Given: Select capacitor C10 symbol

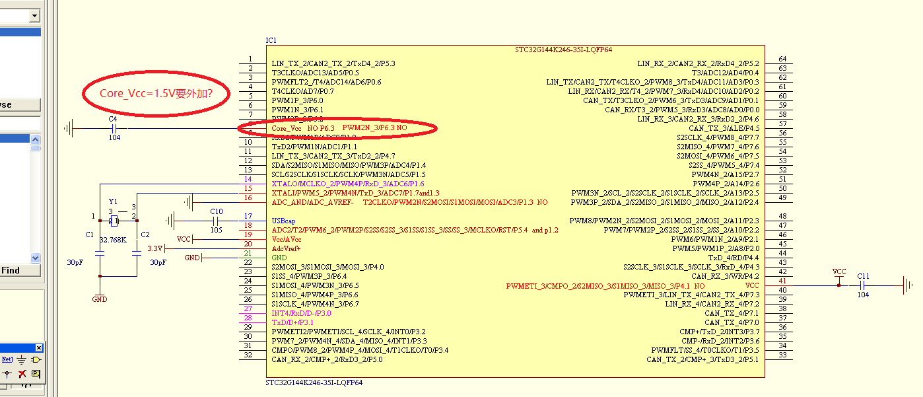Looking at the screenshot, I should click(x=216, y=221).
